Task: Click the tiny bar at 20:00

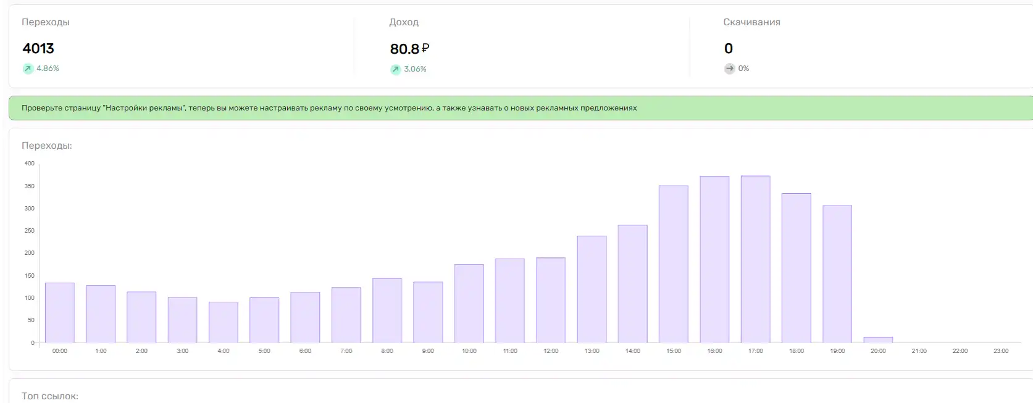Action: [878, 340]
